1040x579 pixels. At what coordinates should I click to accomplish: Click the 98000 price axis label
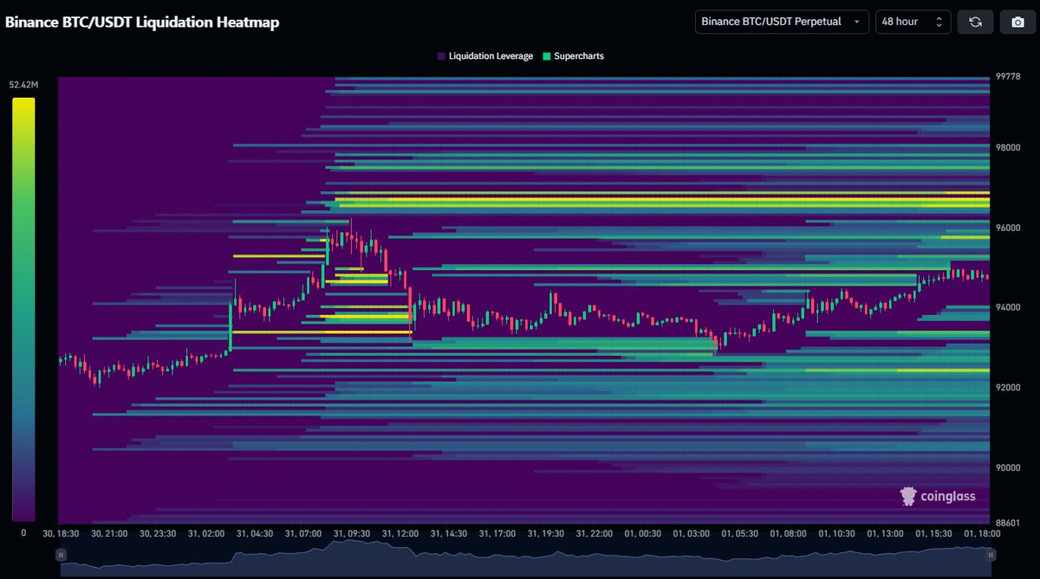(x=1007, y=147)
